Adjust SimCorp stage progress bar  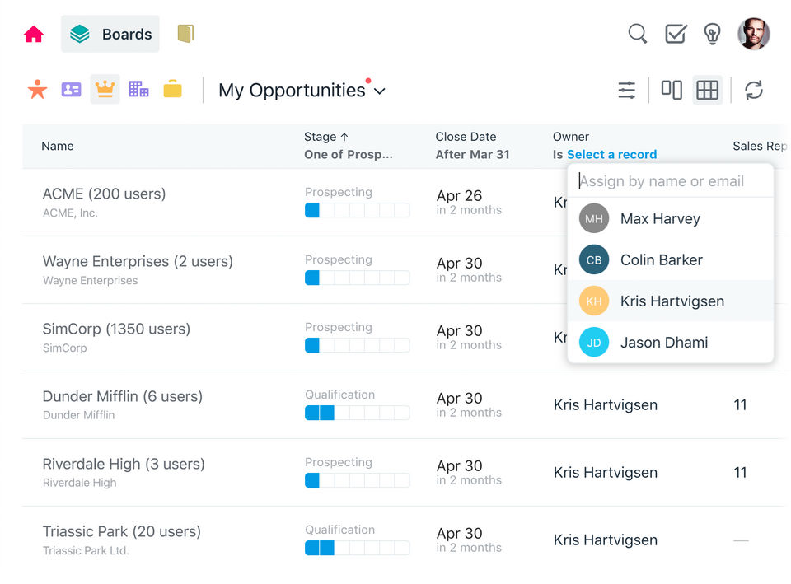click(357, 345)
